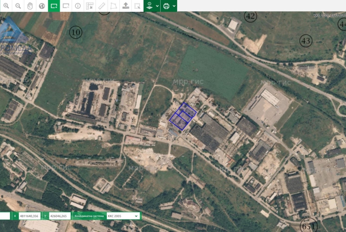346x232 pixels.
Task: Click the zoom out magnifier tool
Action: [18, 6]
